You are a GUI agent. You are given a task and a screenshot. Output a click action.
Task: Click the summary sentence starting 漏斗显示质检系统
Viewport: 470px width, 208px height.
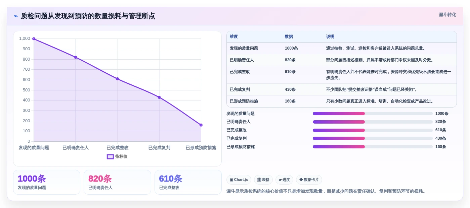pos(327,191)
